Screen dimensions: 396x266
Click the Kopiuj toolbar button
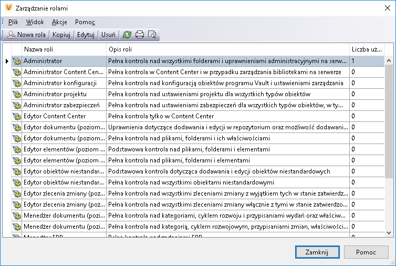[x=61, y=35]
